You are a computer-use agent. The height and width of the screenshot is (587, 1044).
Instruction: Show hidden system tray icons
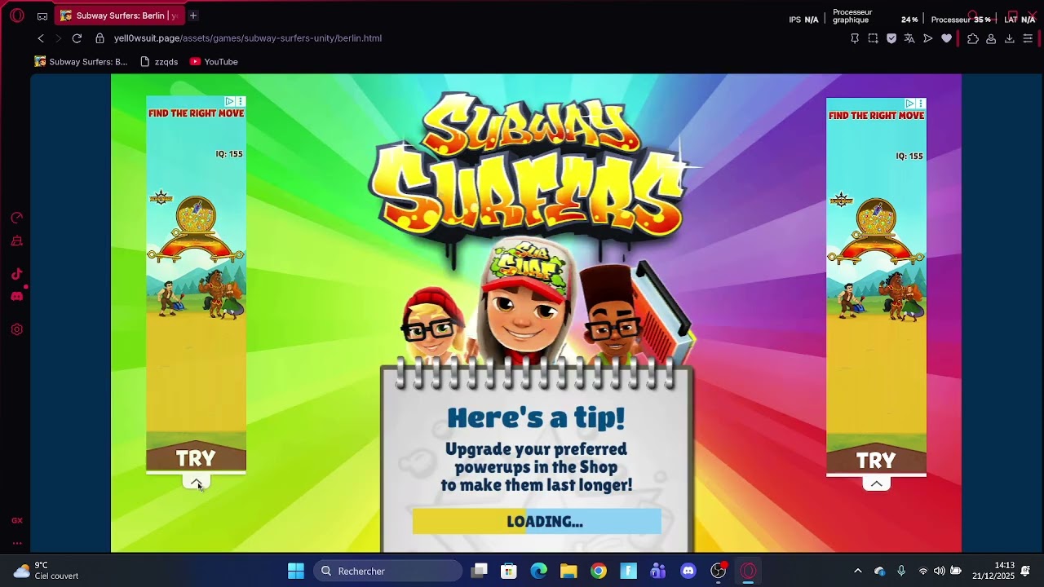pos(857,571)
